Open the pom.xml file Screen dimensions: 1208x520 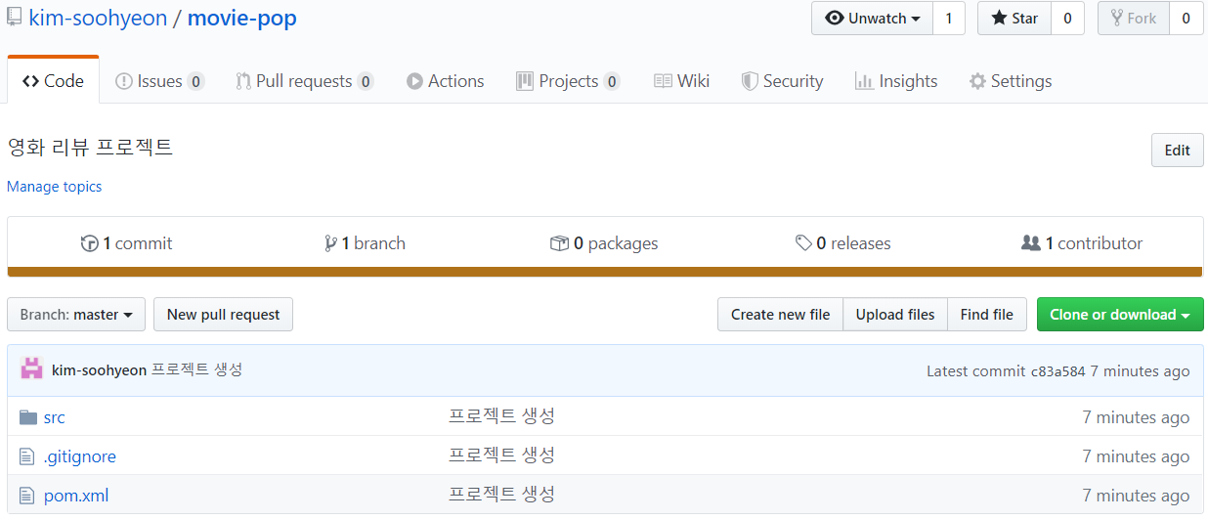76,496
